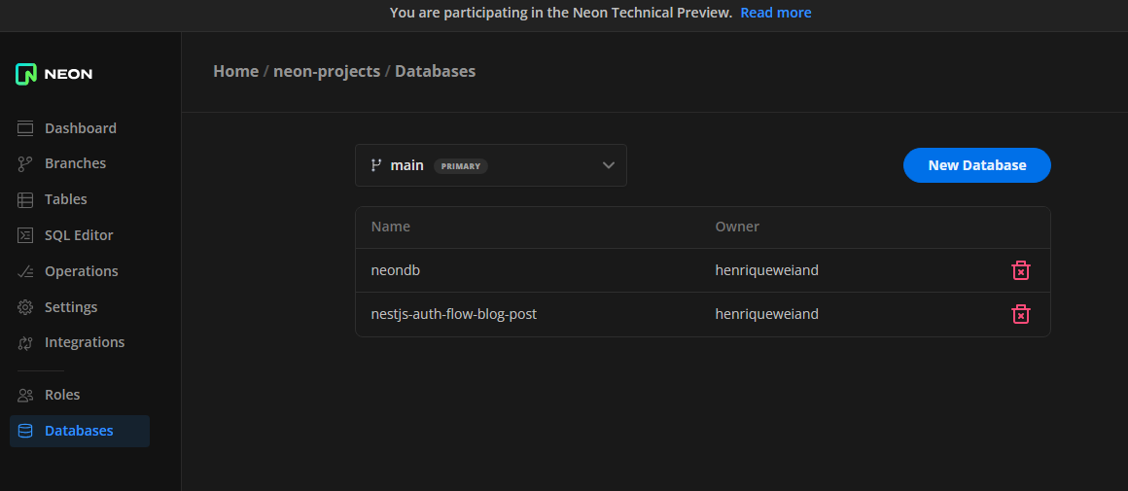Navigate to Operations
Image resolution: width=1128 pixels, height=491 pixels.
80,271
